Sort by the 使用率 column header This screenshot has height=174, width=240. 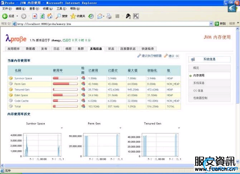click(58, 71)
